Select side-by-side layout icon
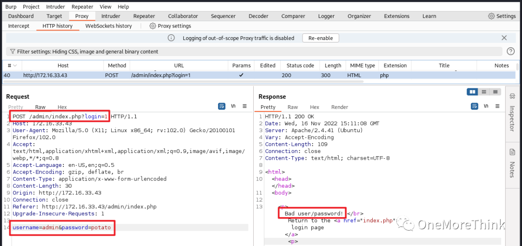This screenshot has width=522, height=246. 472,92
